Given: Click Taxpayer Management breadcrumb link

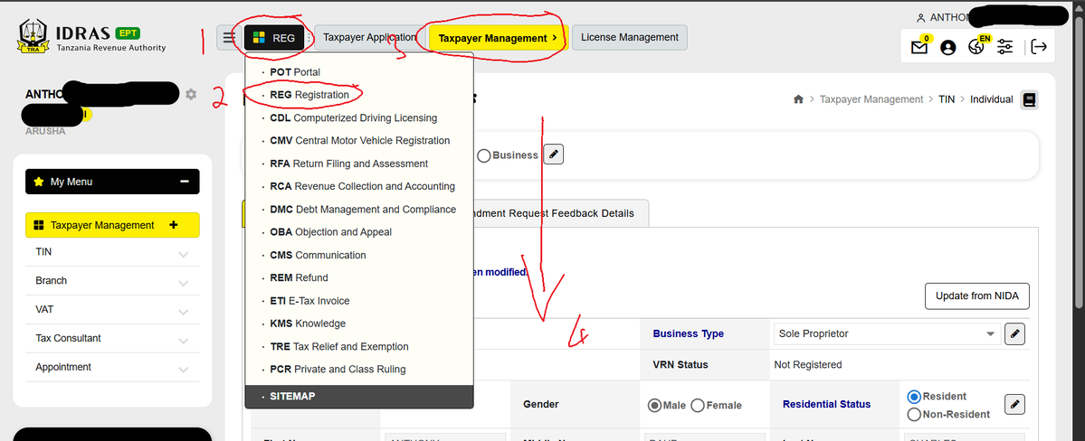Looking at the screenshot, I should point(871,99).
